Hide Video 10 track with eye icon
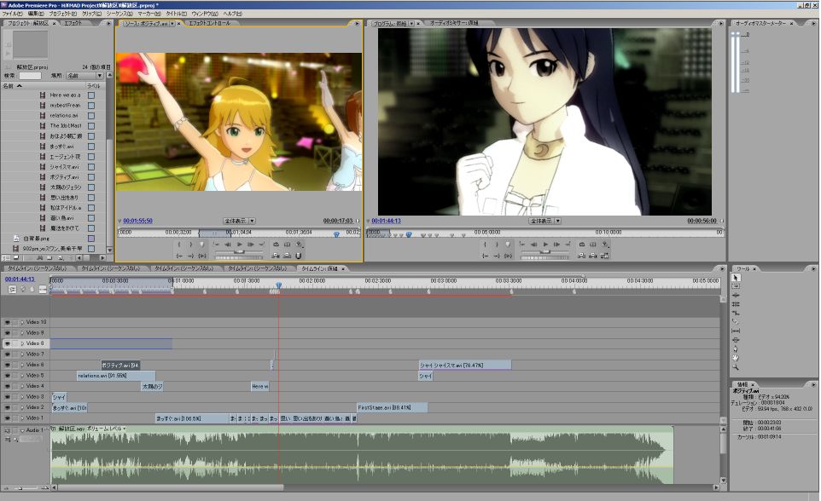 pyautogui.click(x=8, y=322)
